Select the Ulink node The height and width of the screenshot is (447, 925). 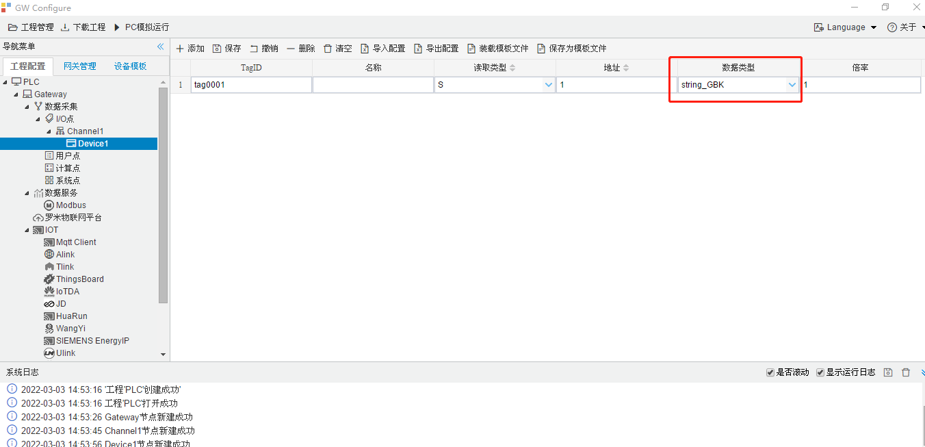(60, 353)
